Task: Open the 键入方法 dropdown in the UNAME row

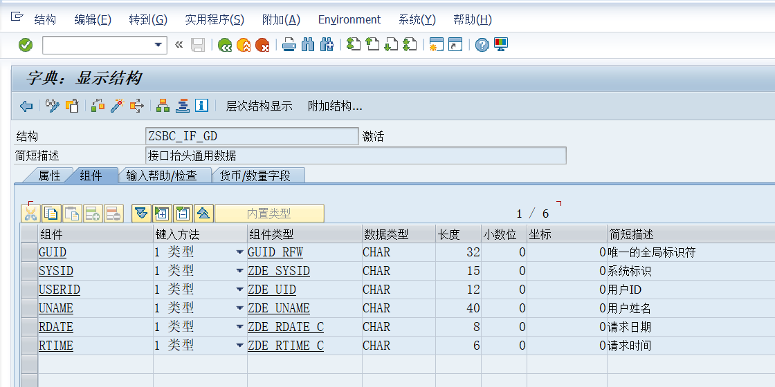Action: coord(239,308)
